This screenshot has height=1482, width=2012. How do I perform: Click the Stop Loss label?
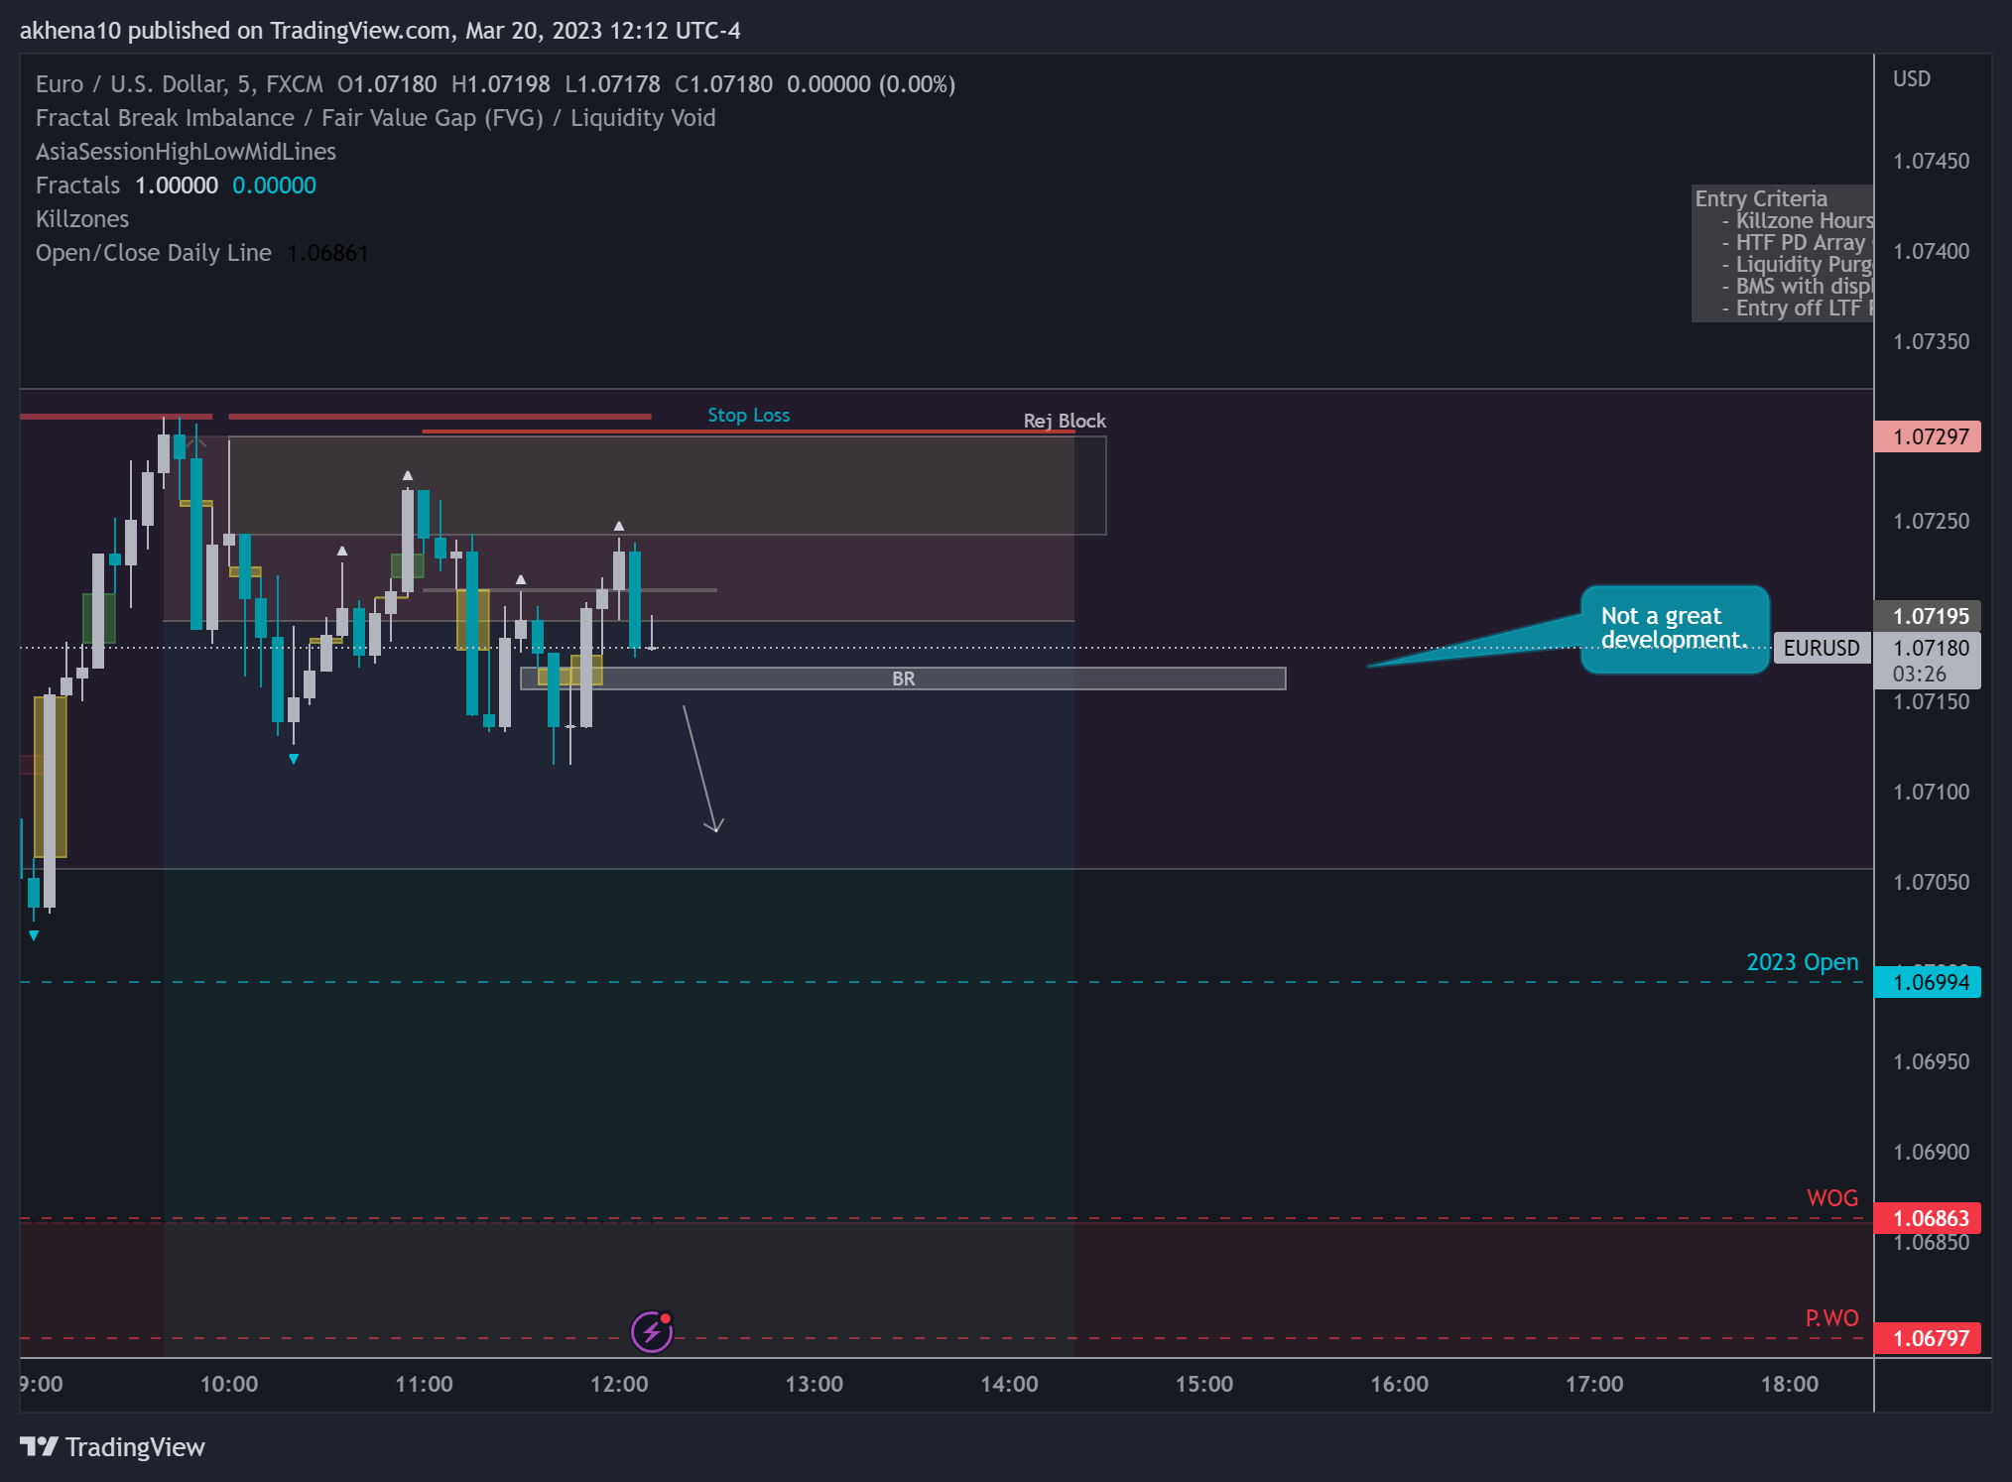[749, 415]
